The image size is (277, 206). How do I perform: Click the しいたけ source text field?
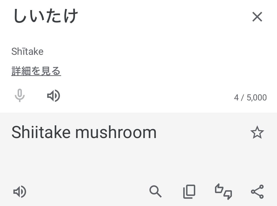click(46, 17)
